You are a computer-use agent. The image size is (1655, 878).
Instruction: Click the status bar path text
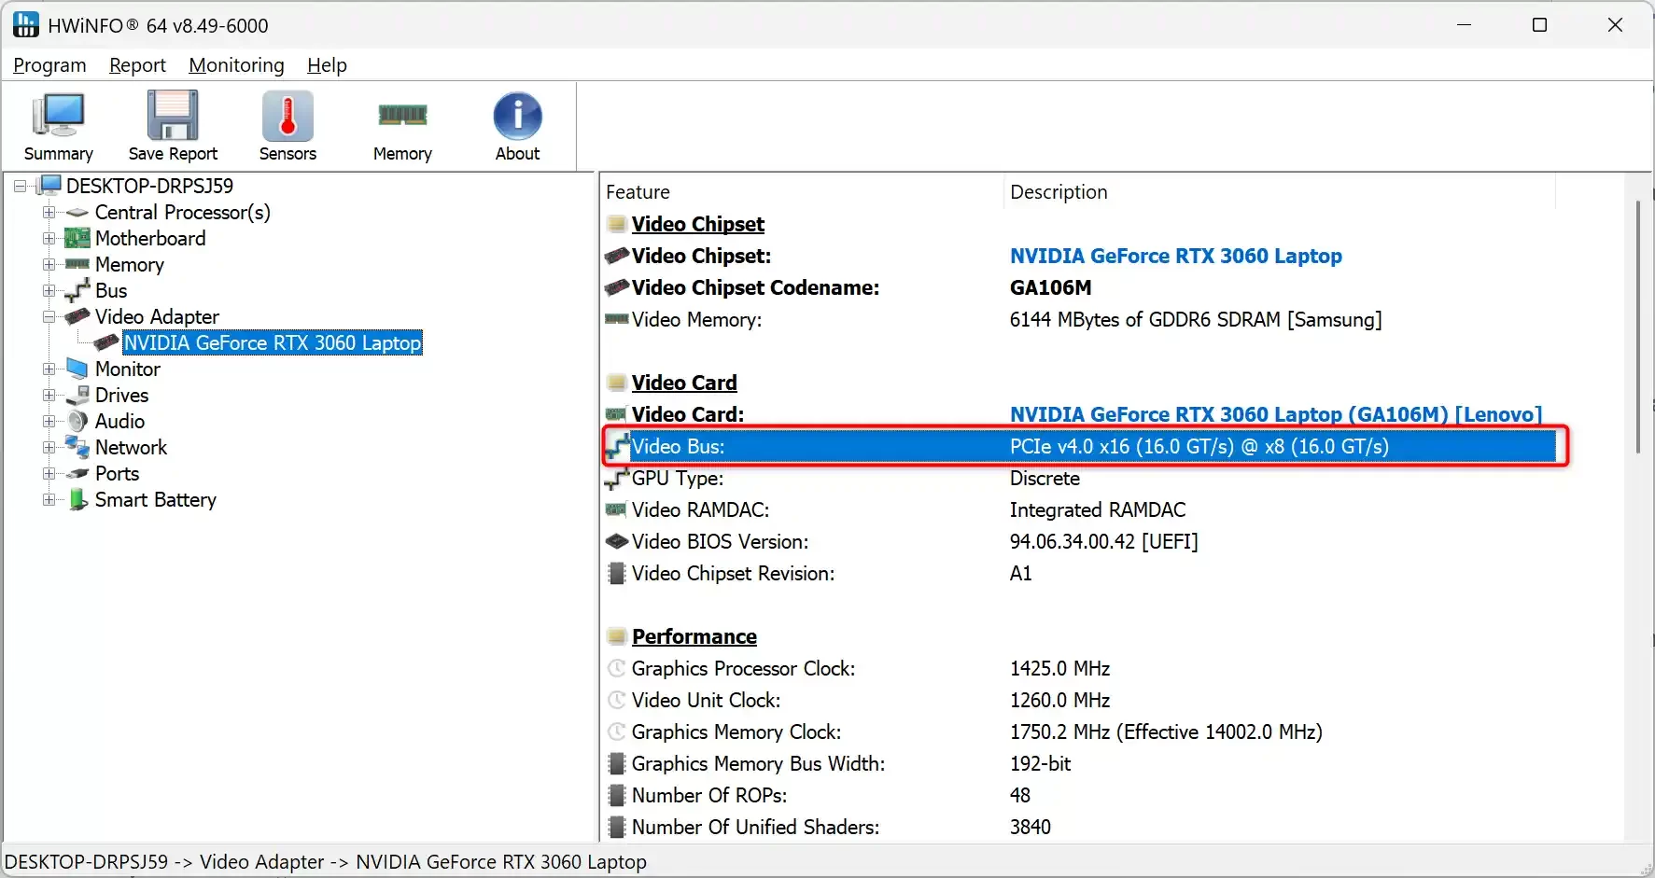(x=326, y=862)
